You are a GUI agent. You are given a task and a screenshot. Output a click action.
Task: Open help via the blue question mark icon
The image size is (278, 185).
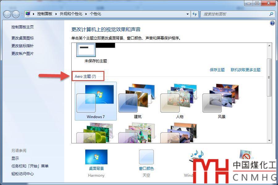click(x=272, y=23)
